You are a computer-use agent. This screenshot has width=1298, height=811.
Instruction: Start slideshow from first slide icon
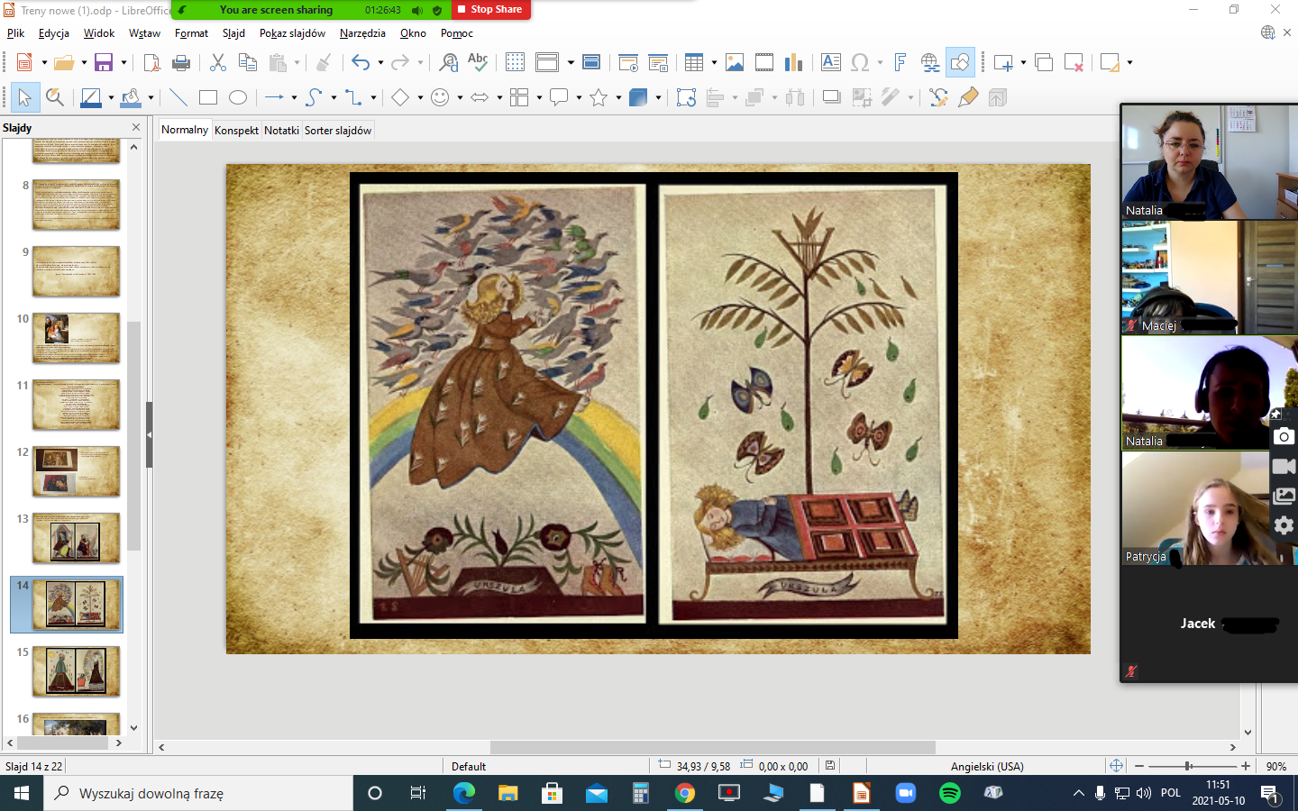628,62
